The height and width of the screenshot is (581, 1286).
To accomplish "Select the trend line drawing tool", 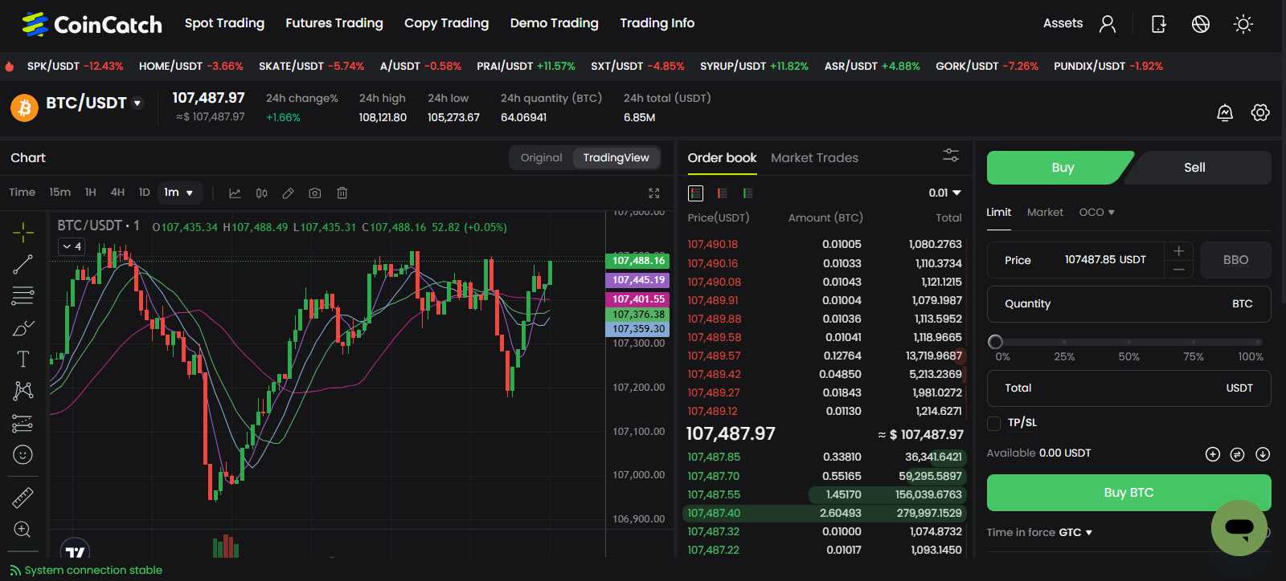I will (x=23, y=264).
